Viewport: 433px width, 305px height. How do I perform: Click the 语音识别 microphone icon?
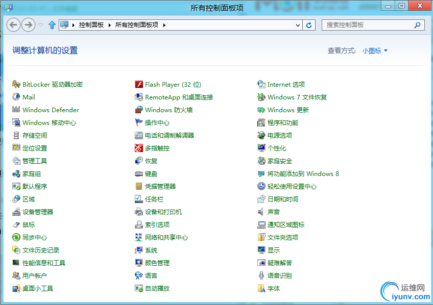coord(261,275)
